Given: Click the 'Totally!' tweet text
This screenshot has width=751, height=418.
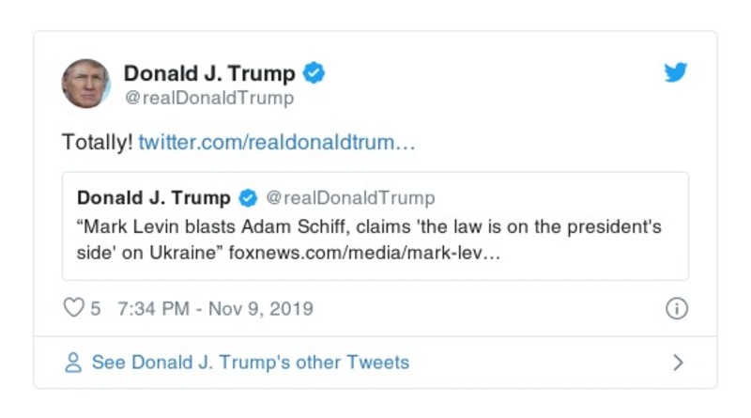Looking at the screenshot, I should (x=97, y=143).
